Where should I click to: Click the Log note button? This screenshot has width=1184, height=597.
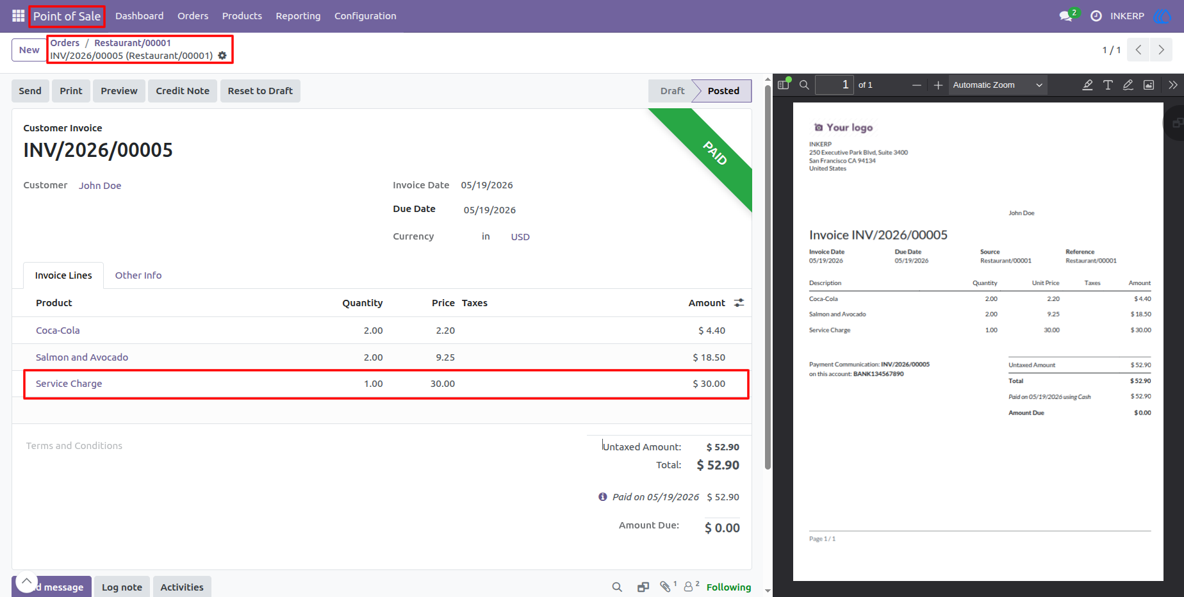click(122, 587)
